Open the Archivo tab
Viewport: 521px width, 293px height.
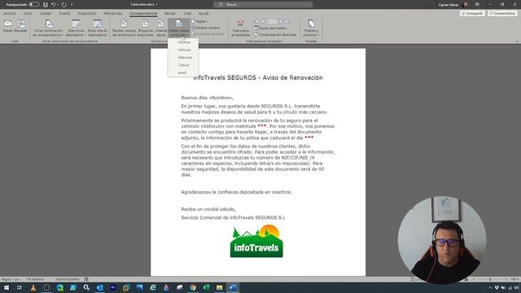[9, 14]
